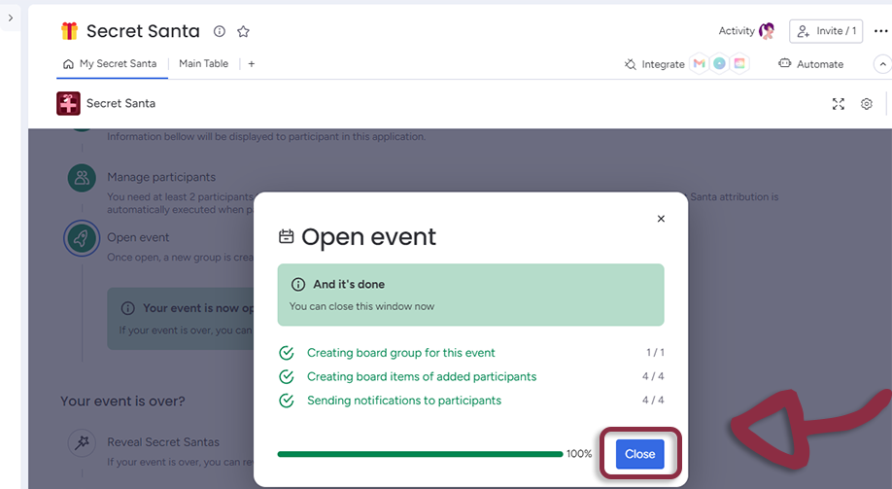Click the Gmail integration icon
This screenshot has height=489, width=892.
[699, 64]
